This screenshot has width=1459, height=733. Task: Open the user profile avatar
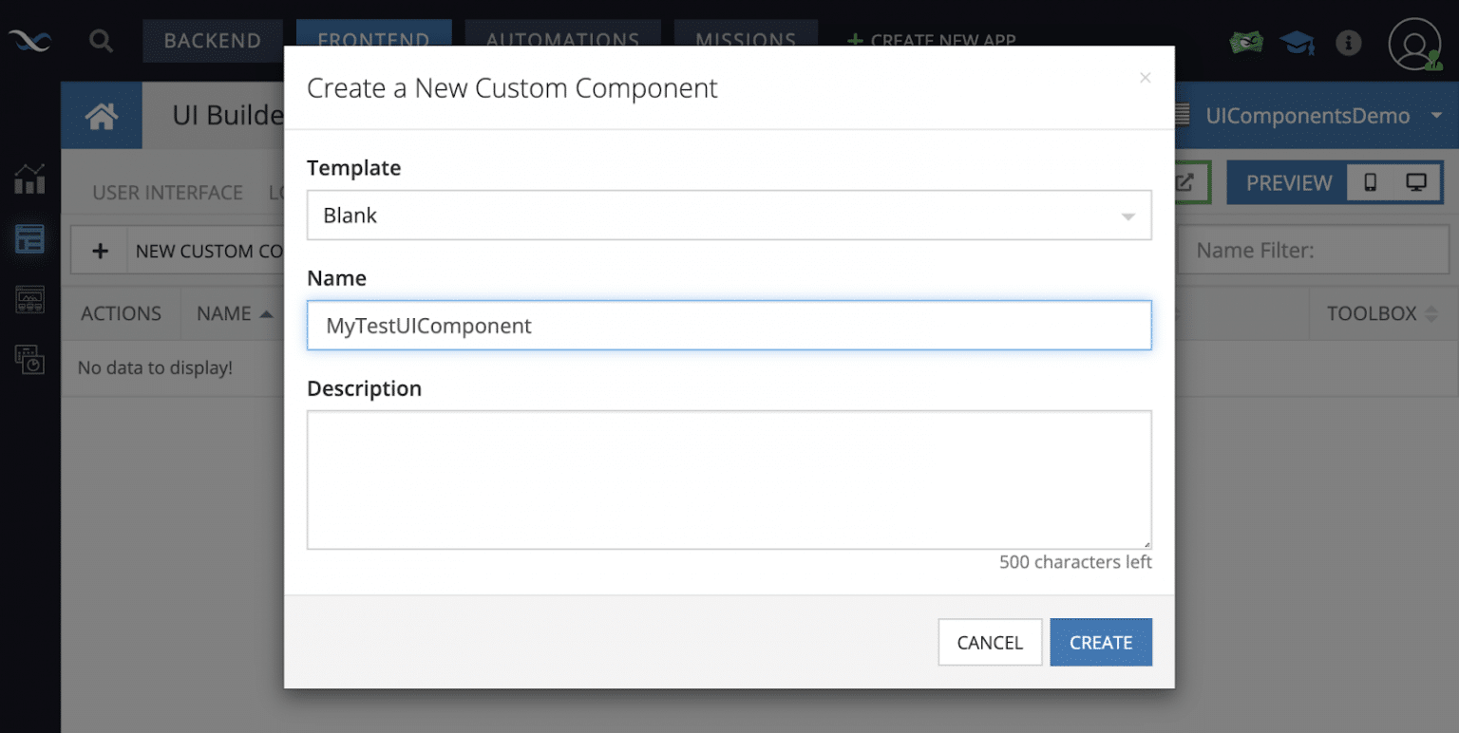click(1415, 44)
